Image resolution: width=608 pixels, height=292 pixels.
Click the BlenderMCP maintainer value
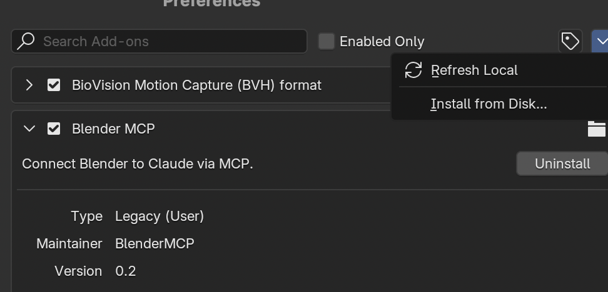pyautogui.click(x=155, y=244)
